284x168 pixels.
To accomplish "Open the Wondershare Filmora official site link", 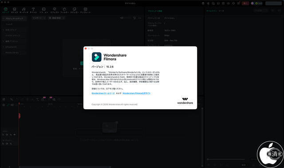I will pyautogui.click(x=136, y=93).
